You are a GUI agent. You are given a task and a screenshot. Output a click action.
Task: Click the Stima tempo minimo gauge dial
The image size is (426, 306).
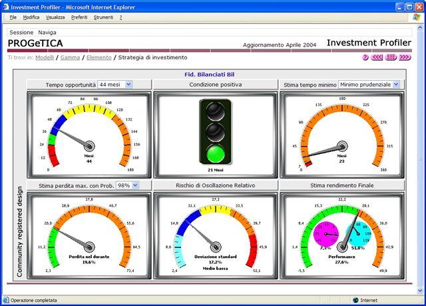[342, 135]
